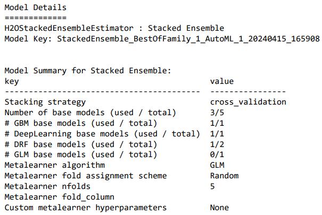Click the "# GBM base models" row

(x=81, y=123)
